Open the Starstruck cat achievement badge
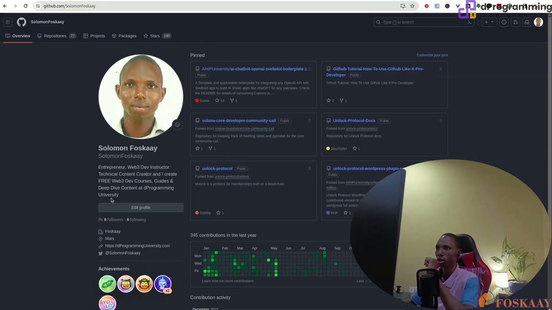Screen dimensions: 552x310 click(126, 284)
